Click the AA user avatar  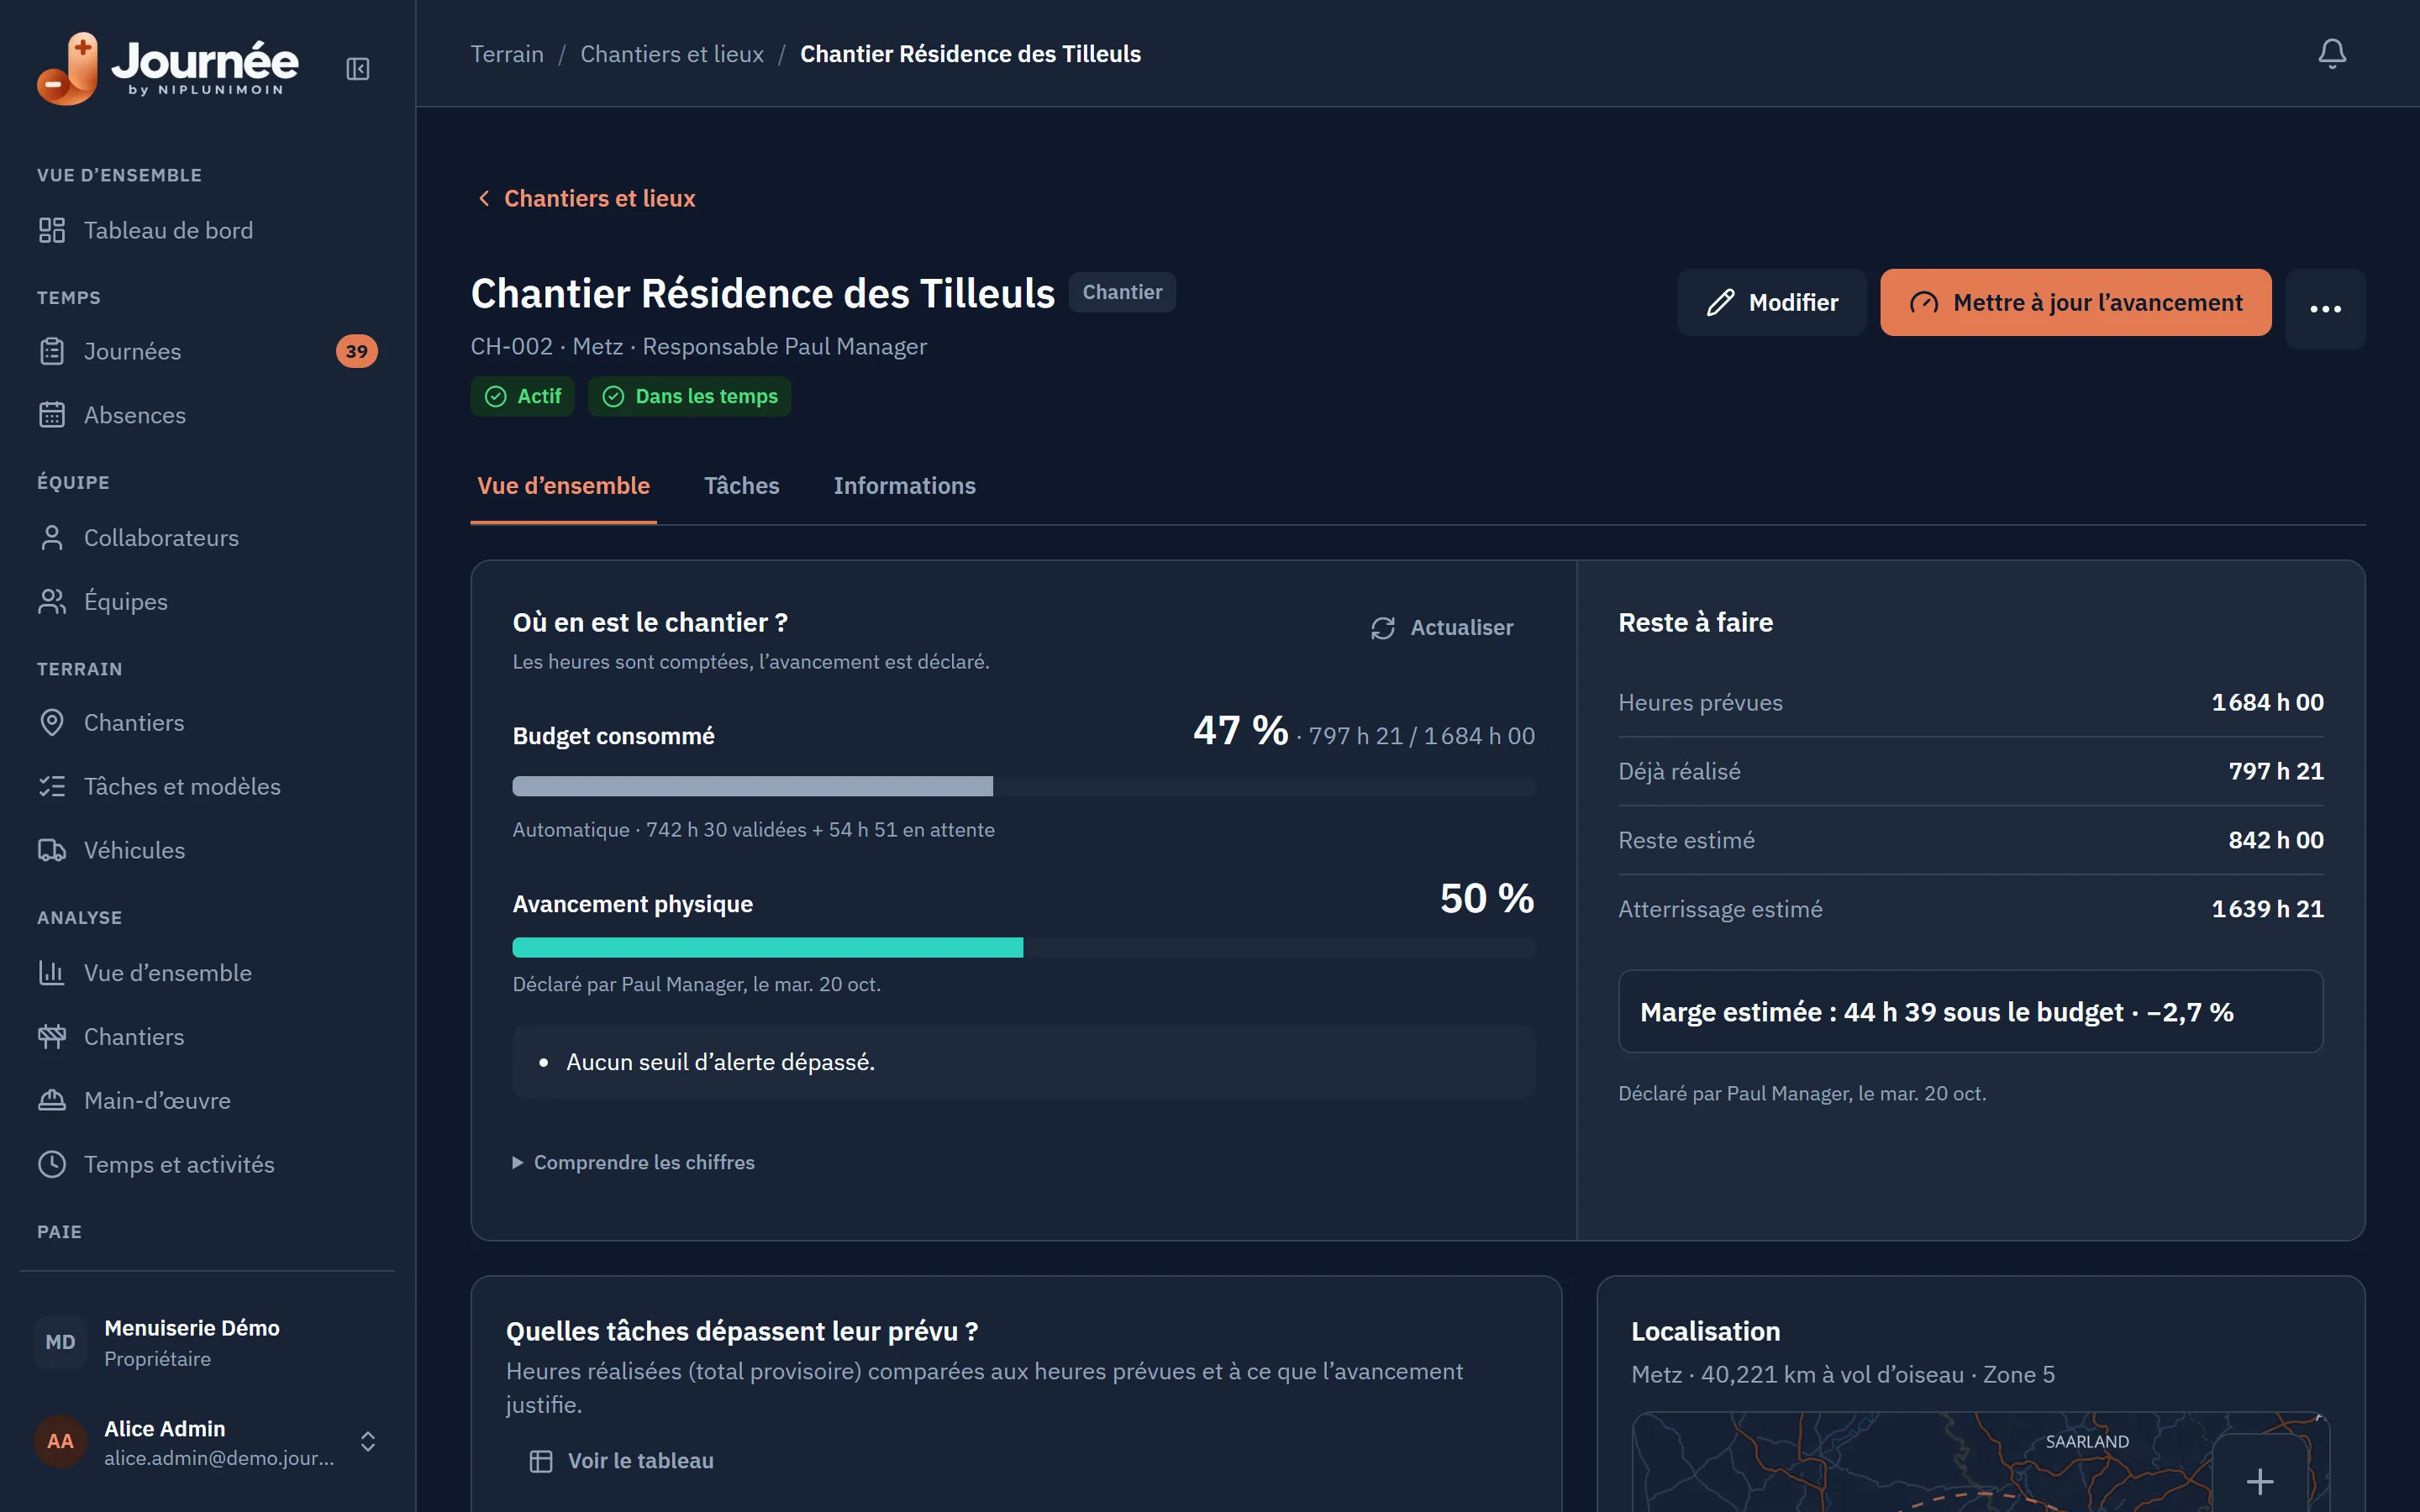(x=60, y=1441)
